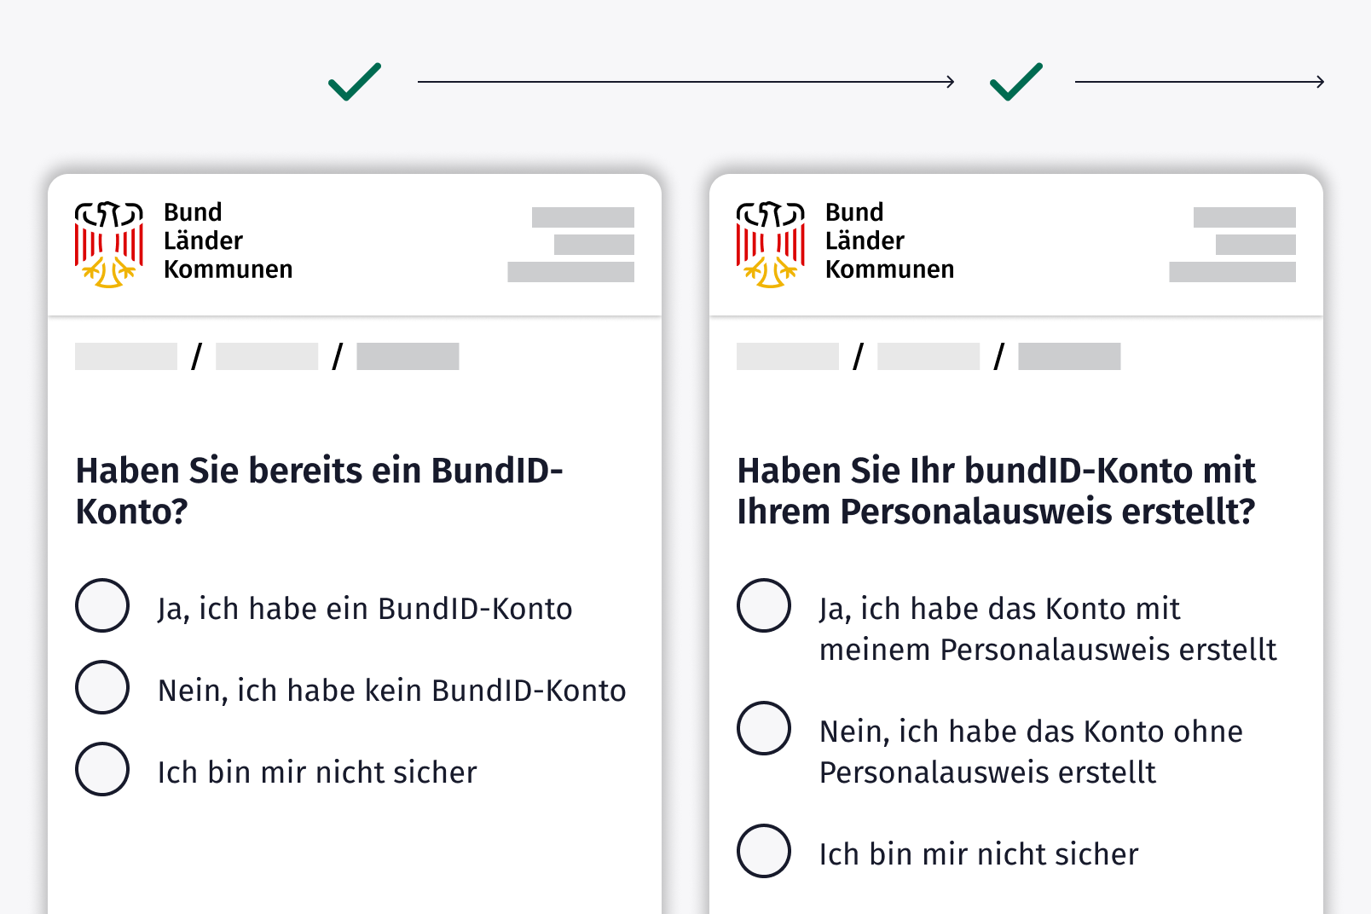1371x914 pixels.
Task: Click the first breadcrumb item in the right card
Action: click(x=788, y=356)
